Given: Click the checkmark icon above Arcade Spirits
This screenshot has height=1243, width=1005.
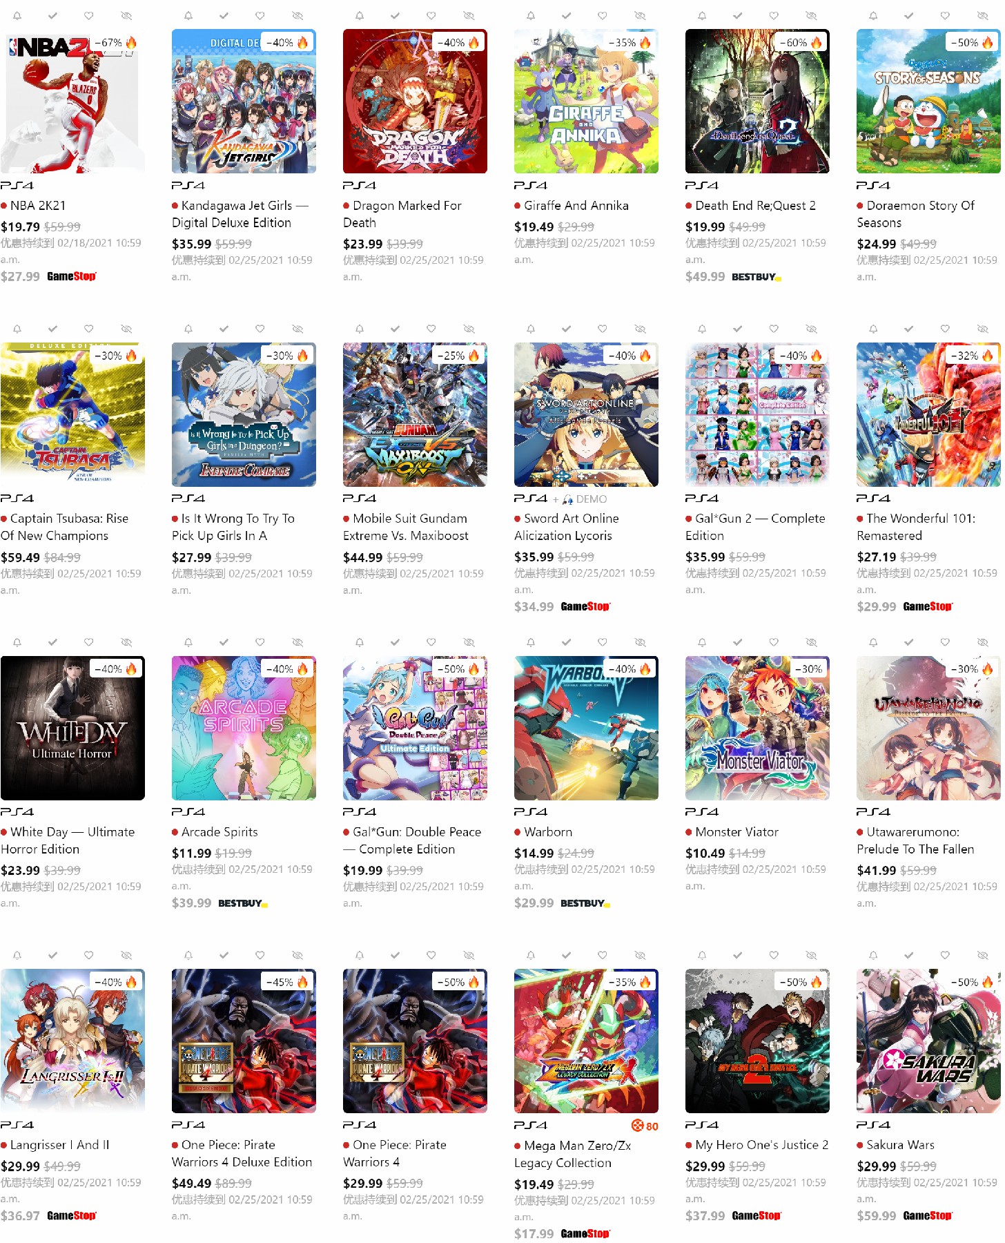Looking at the screenshot, I should (x=224, y=642).
